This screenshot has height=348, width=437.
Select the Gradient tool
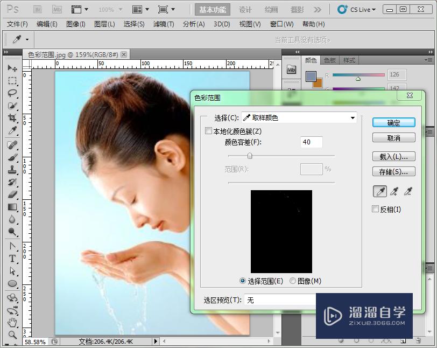point(12,207)
